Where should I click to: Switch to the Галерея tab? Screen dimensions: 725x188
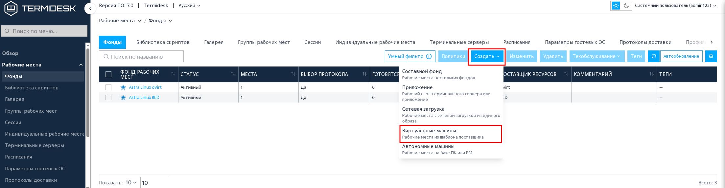click(214, 42)
